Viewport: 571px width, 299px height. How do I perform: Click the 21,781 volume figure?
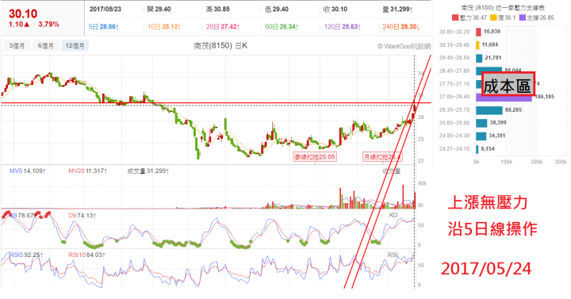(x=493, y=58)
